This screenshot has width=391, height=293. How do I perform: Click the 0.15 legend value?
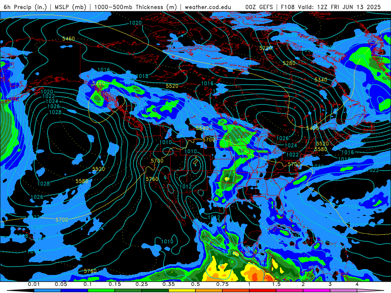click(115, 284)
